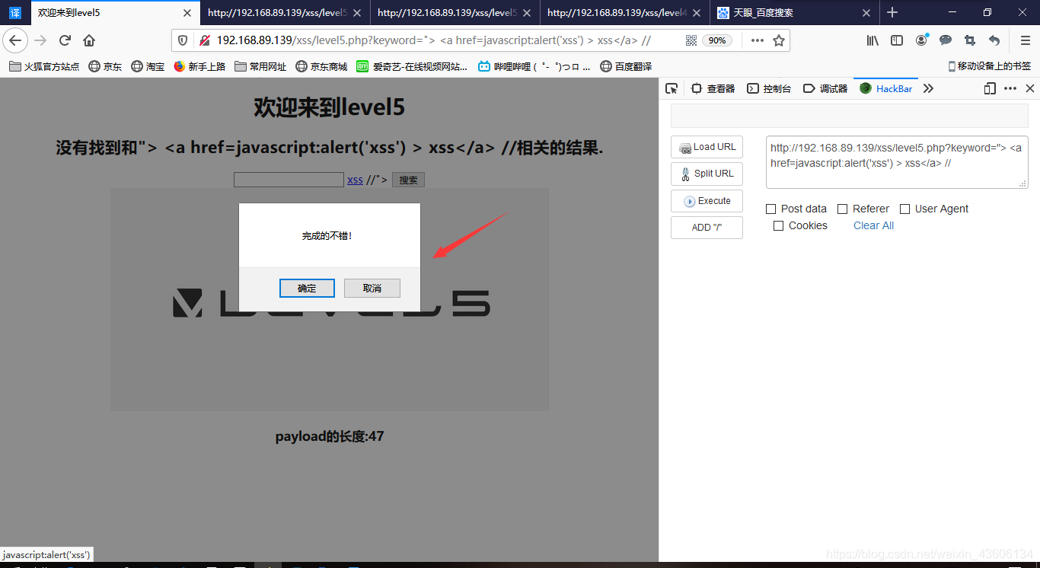Expand the 常用网址 bookmark folder
This screenshot has width=1040, height=568.
(260, 67)
